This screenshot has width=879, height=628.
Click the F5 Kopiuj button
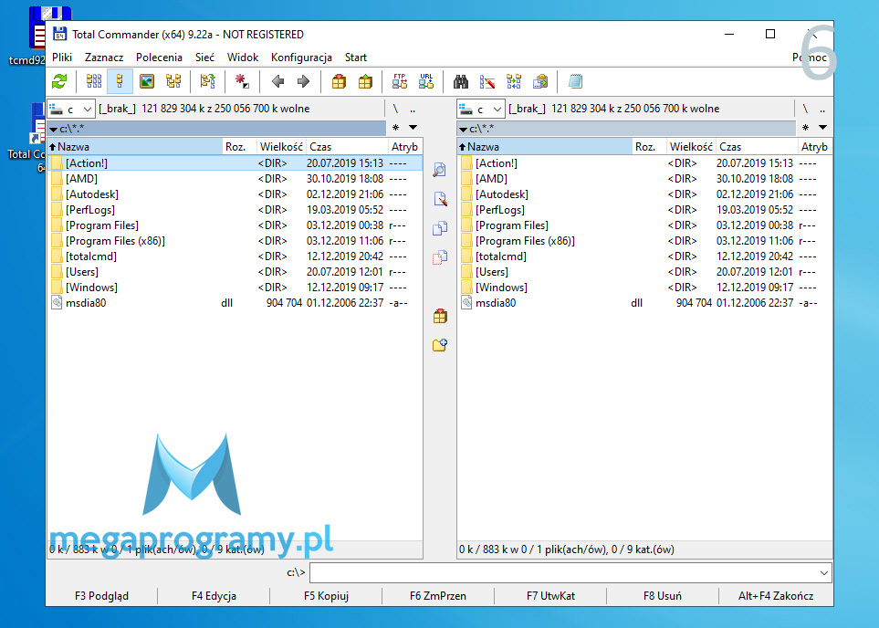326,596
